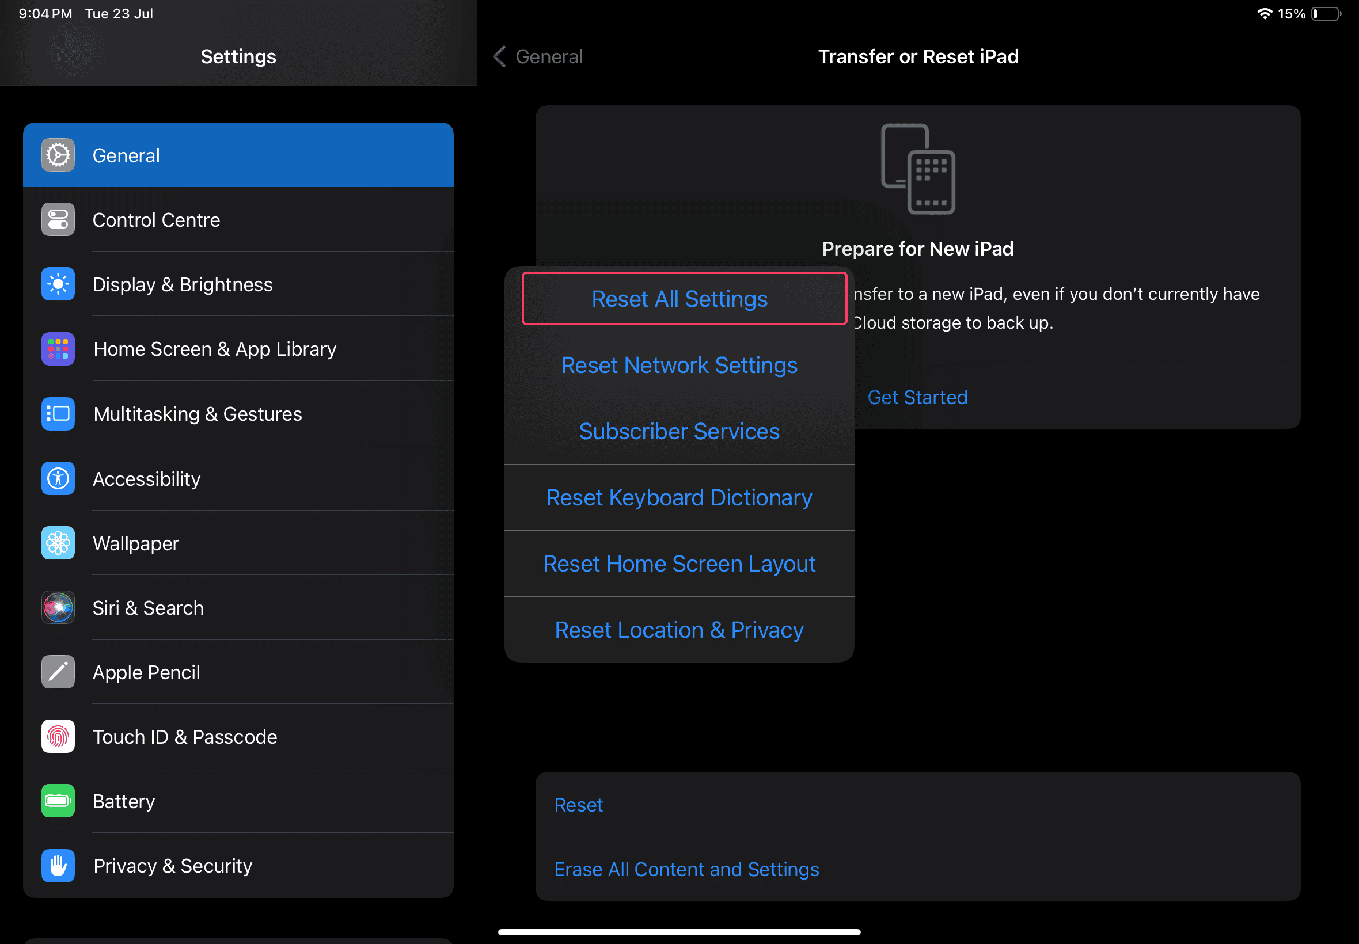The height and width of the screenshot is (944, 1359).
Task: Tap the Get Started link
Action: (x=917, y=398)
